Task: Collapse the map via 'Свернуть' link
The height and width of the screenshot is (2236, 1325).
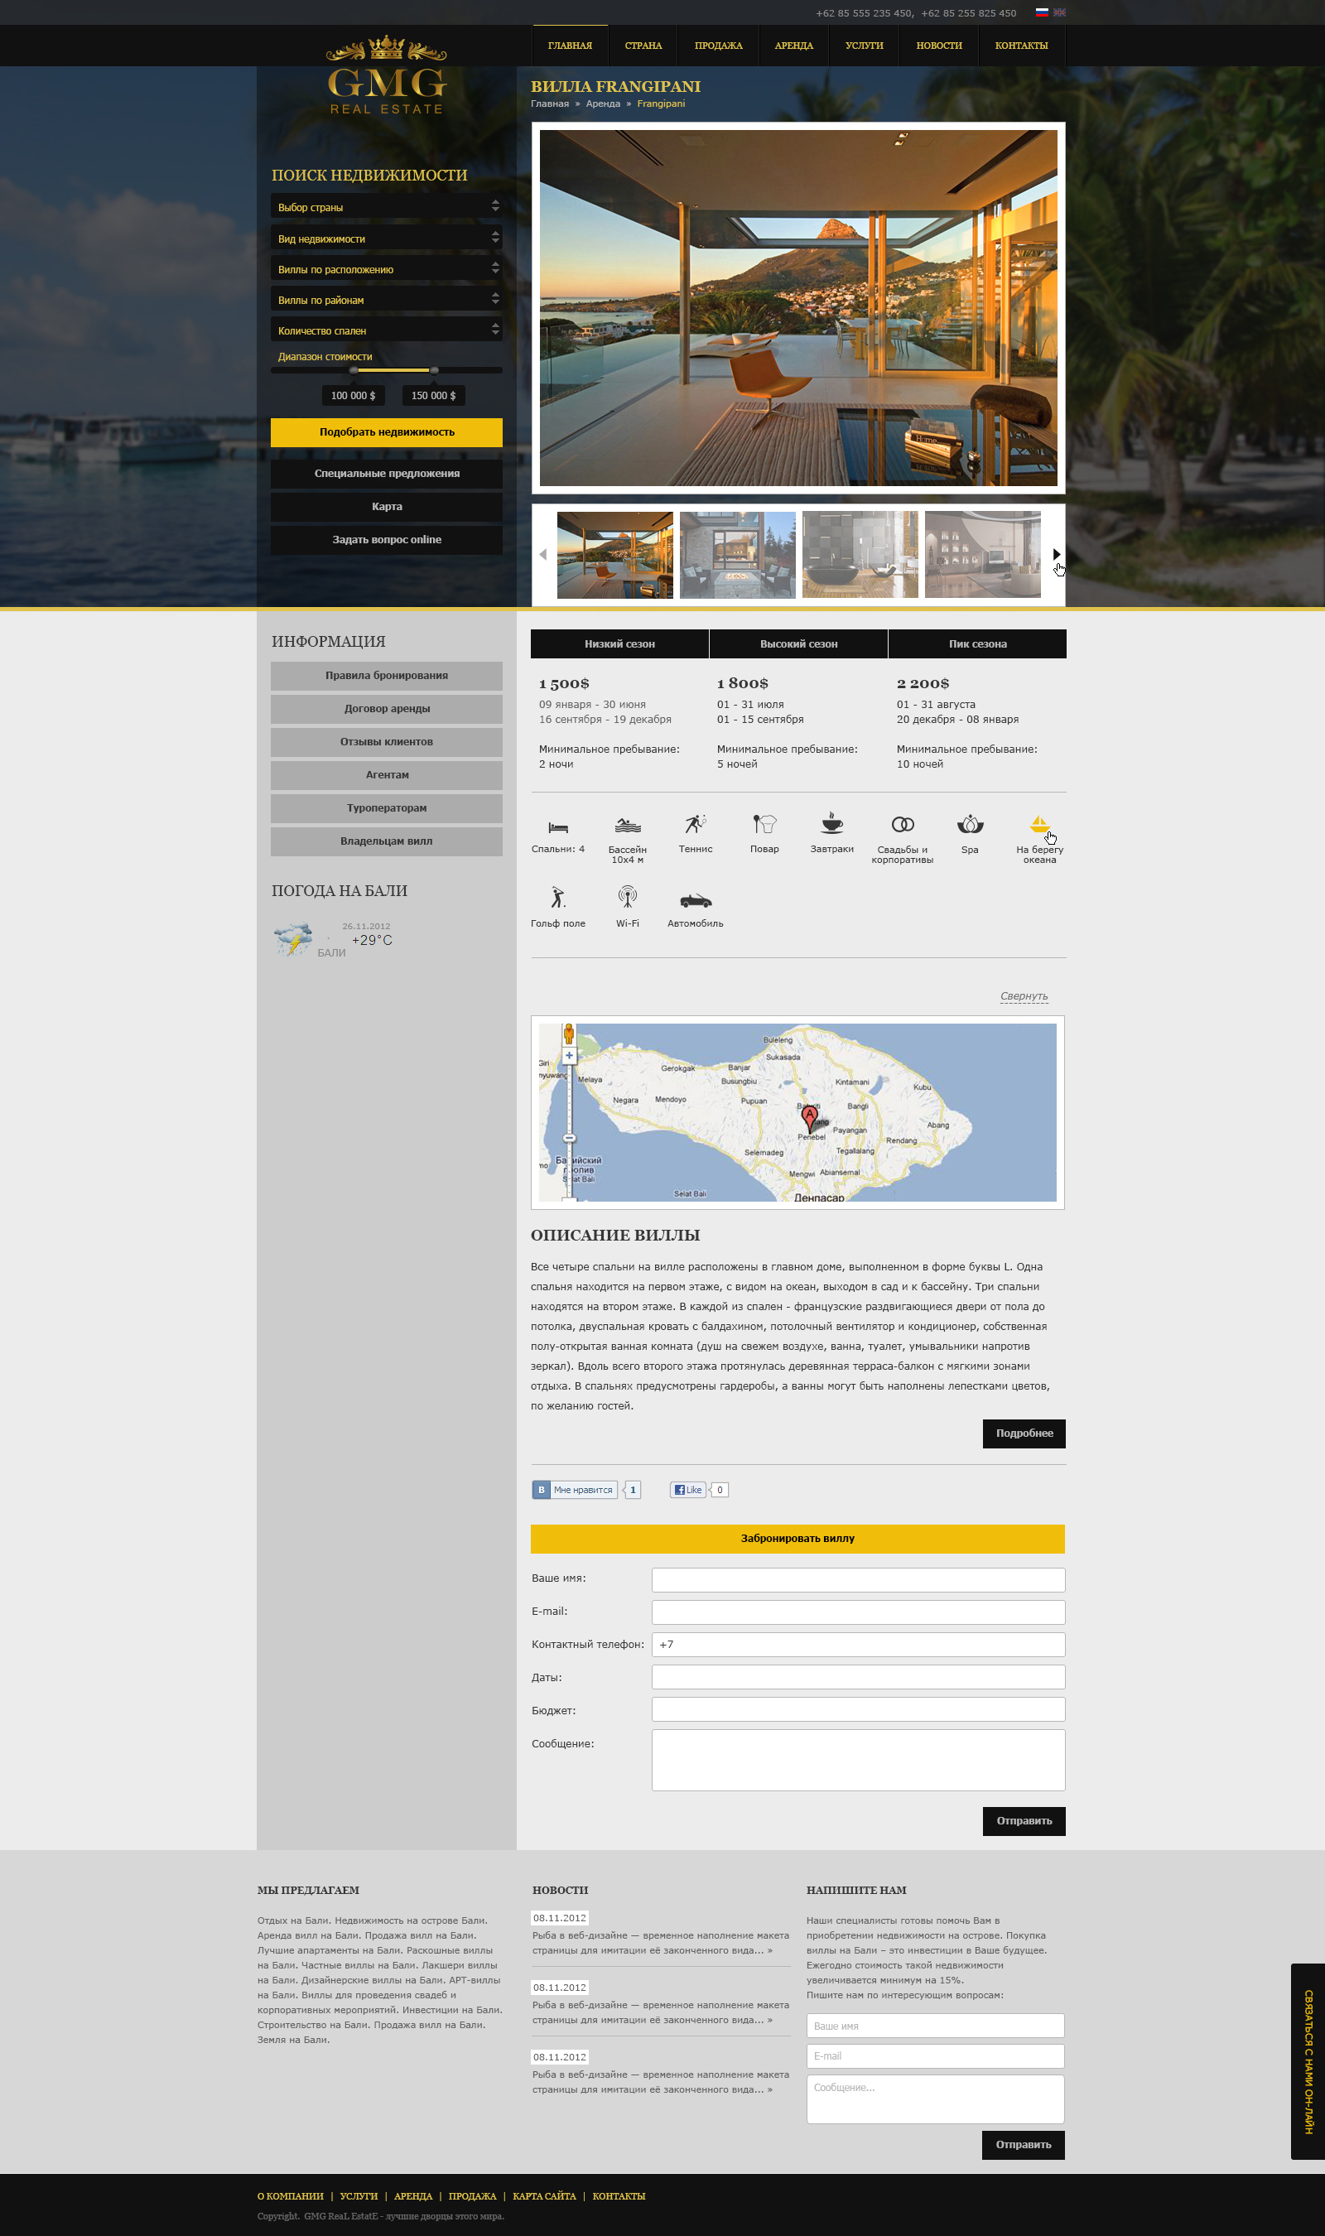Action: tap(1024, 996)
